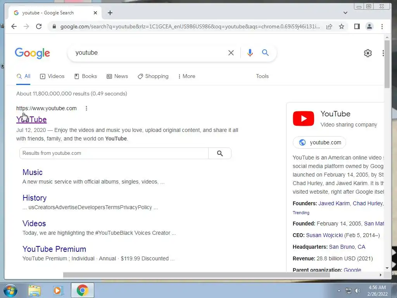Clear the search box with the X
397x298 pixels.
click(x=231, y=53)
